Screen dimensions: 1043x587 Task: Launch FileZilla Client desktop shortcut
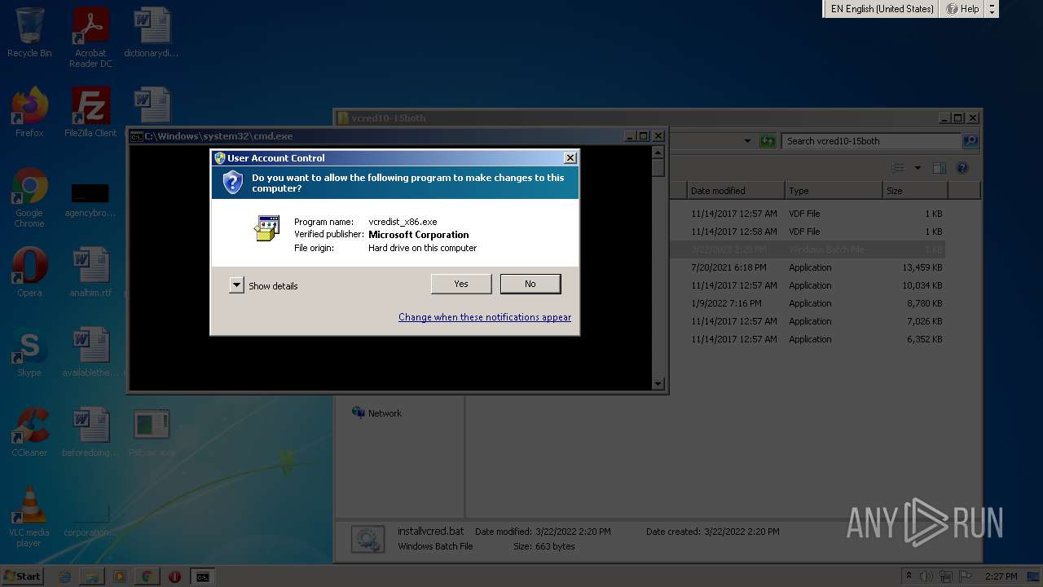pos(90,113)
